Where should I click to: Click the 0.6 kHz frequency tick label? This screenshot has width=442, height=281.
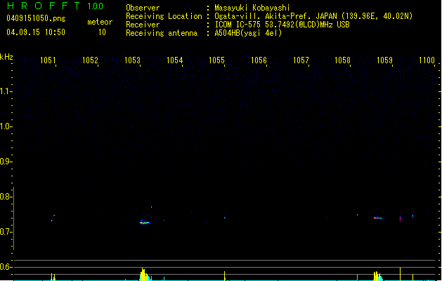(6, 267)
